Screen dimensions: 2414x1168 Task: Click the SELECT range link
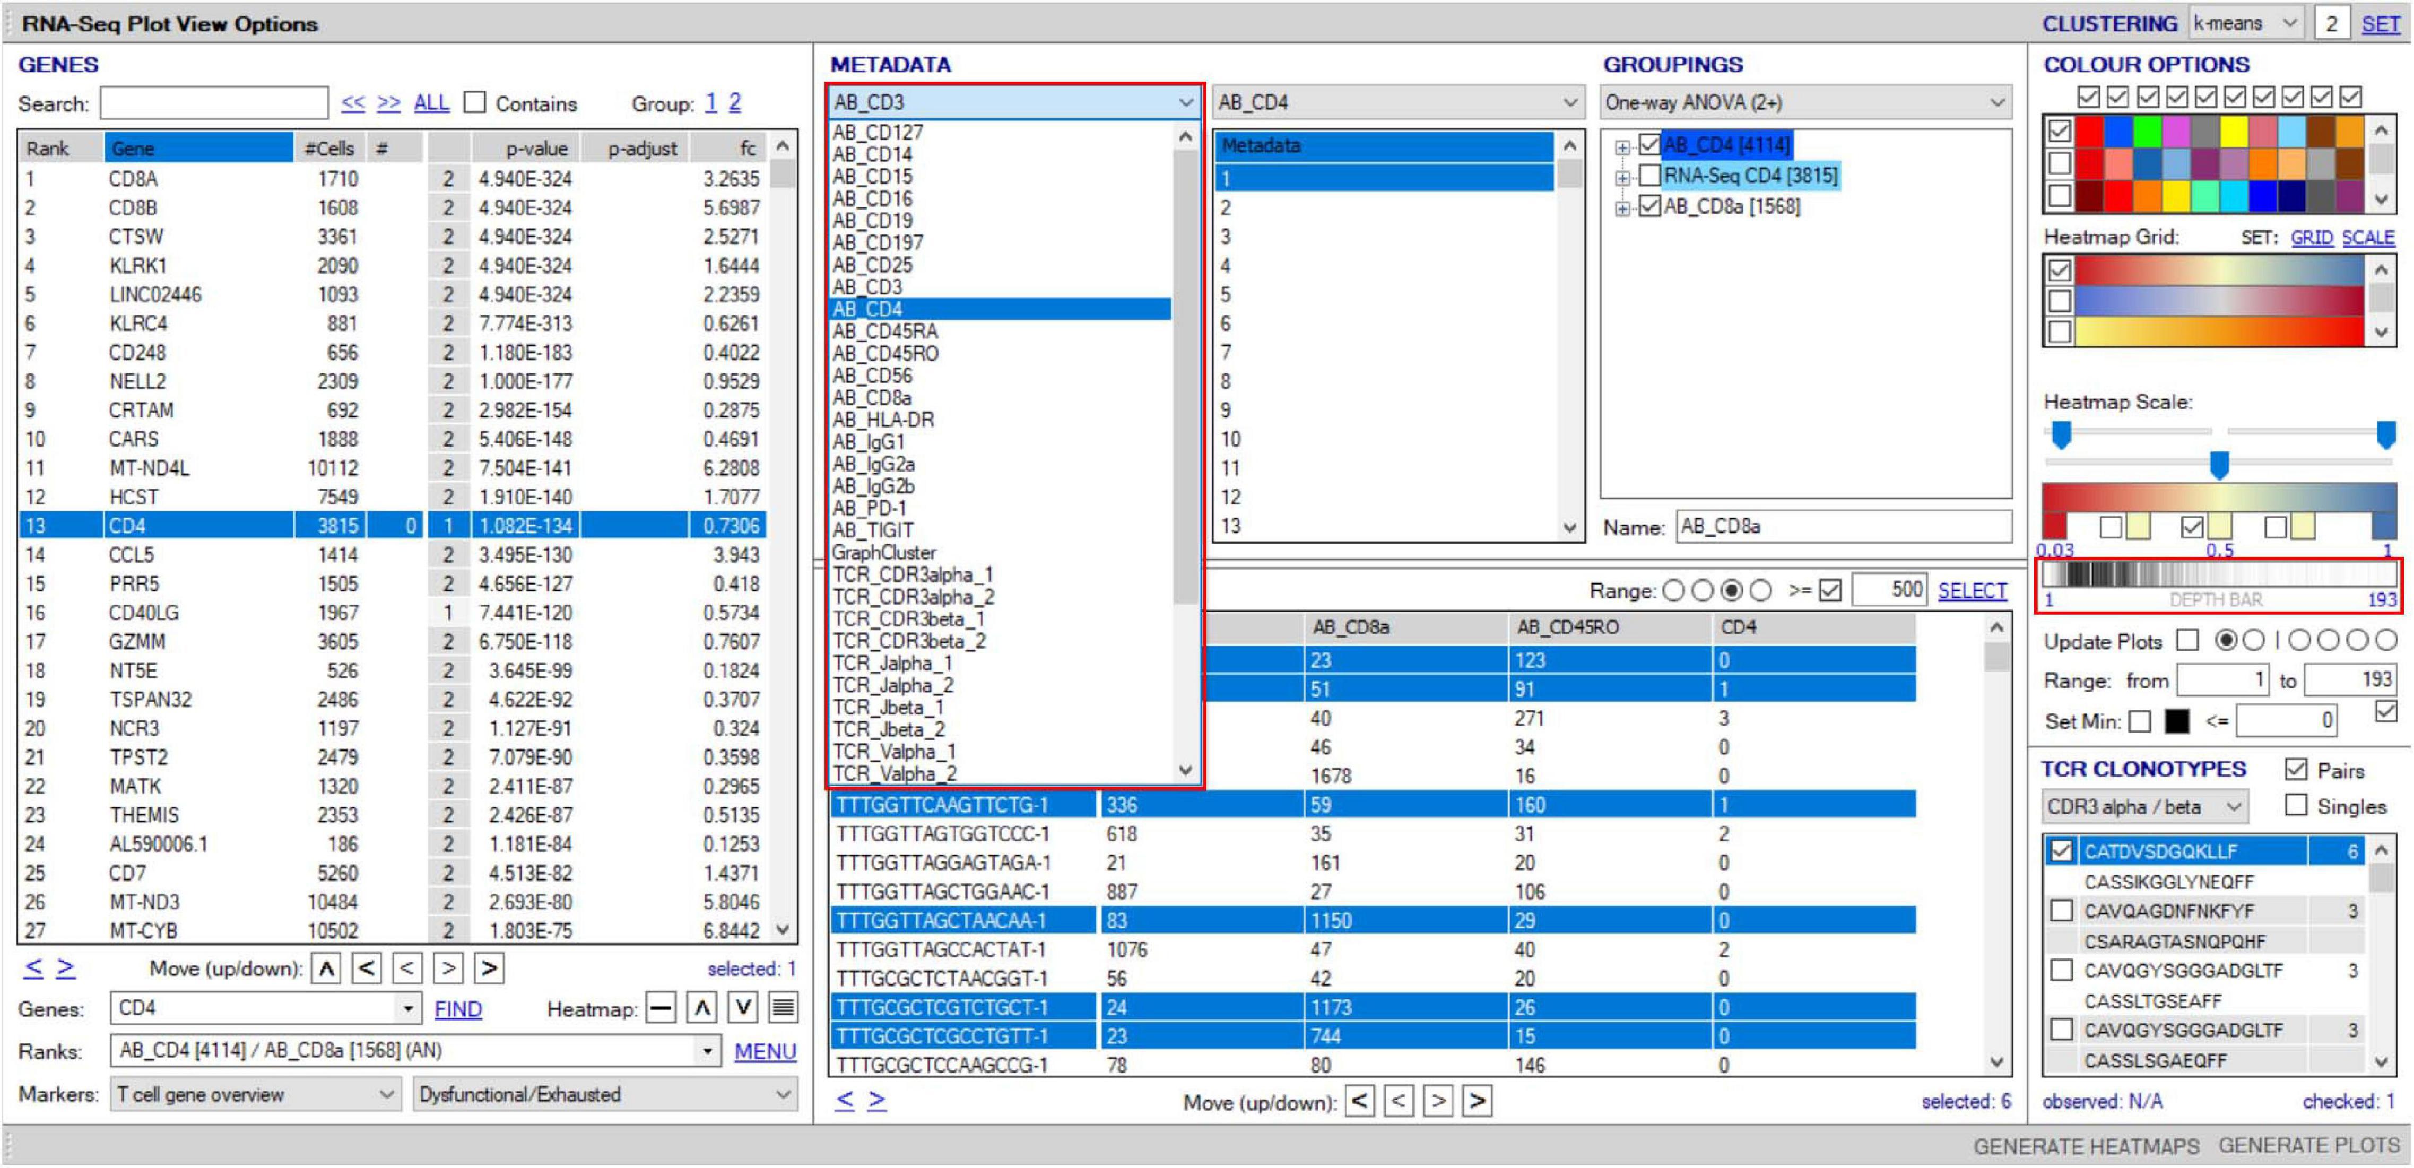coord(1972,591)
